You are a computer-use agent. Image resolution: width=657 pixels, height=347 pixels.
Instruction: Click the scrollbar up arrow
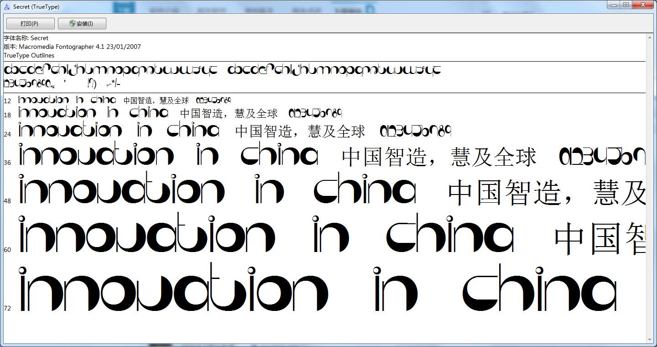click(650, 37)
